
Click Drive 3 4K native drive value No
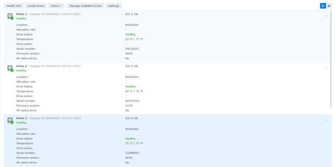coord(127,162)
